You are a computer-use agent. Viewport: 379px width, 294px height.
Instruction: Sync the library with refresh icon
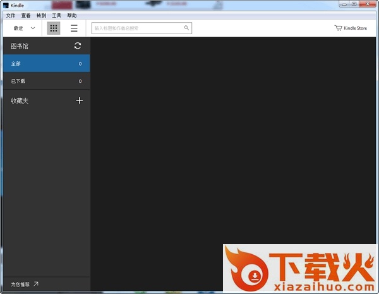click(x=78, y=46)
